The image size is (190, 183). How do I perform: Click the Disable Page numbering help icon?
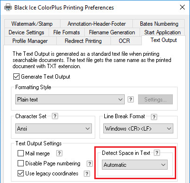click(90, 163)
